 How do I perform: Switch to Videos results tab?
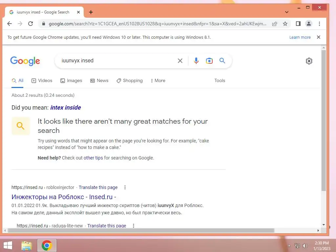(42, 81)
